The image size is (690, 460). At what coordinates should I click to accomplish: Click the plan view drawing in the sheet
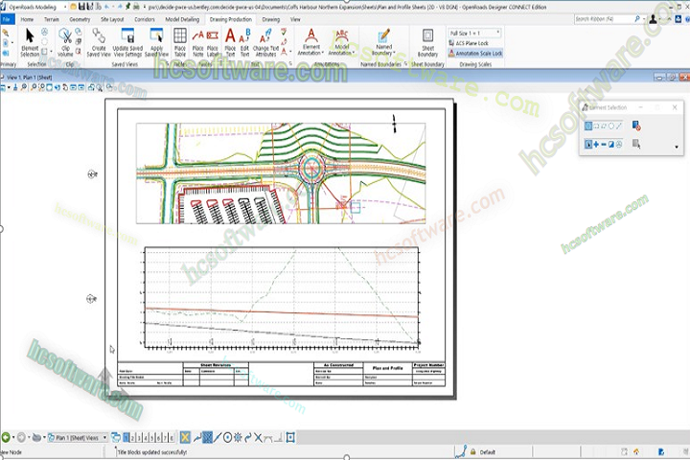point(281,173)
